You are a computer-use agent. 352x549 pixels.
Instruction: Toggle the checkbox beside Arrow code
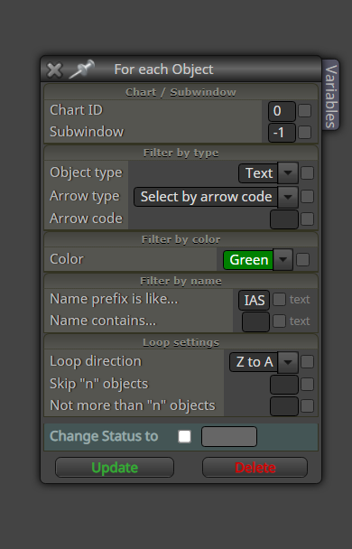pos(307,219)
